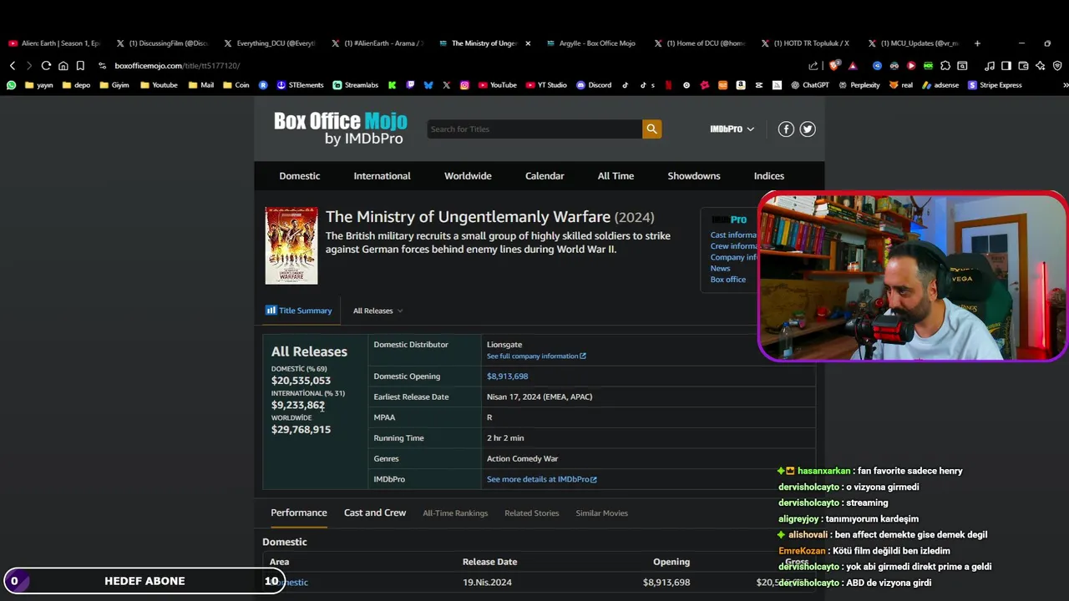Image resolution: width=1069 pixels, height=601 pixels.
Task: Switch to Cast and Crew tab
Action: click(x=375, y=513)
